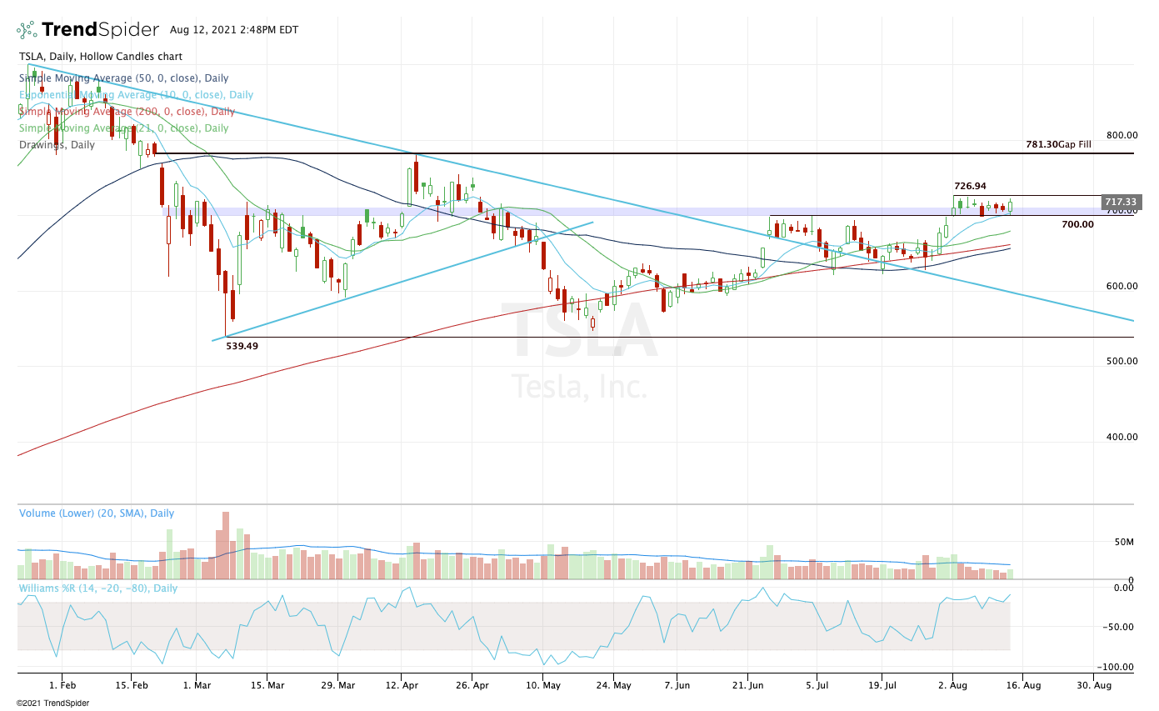Click the TrendSpider logo icon

[26, 30]
